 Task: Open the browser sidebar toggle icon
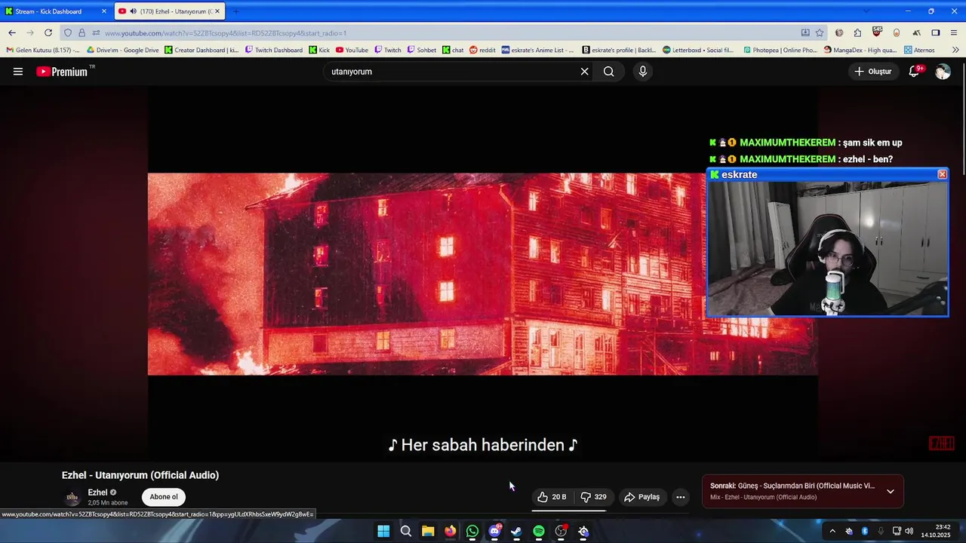(936, 33)
